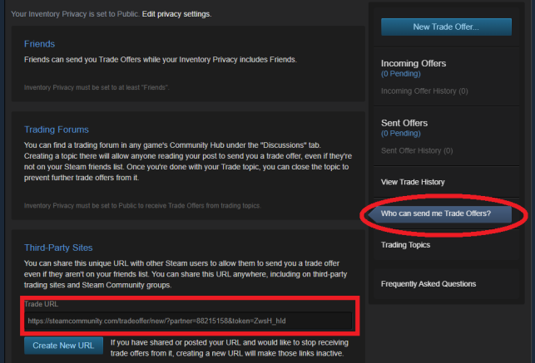Open Frequently Asked Questions
535x363 pixels.
pos(428,284)
